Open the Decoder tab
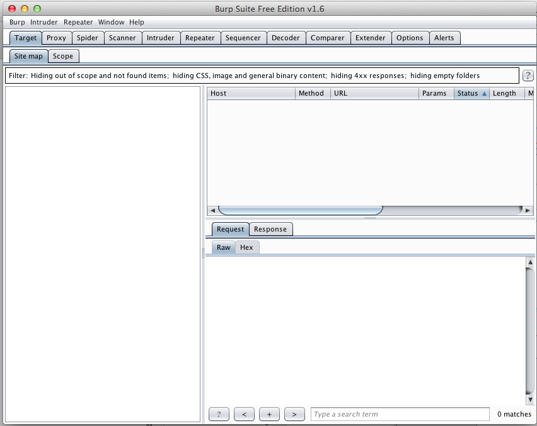 [286, 38]
